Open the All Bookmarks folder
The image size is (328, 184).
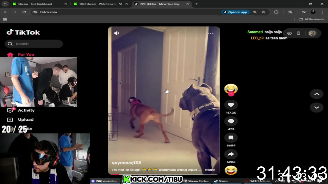pos(312,19)
